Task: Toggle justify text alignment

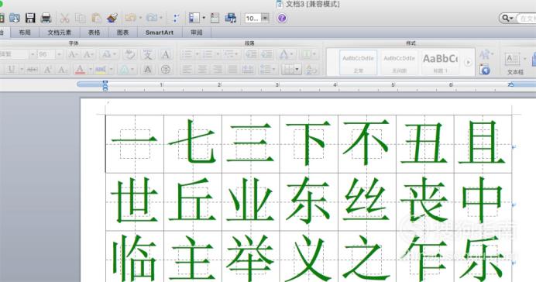Action: [232, 70]
